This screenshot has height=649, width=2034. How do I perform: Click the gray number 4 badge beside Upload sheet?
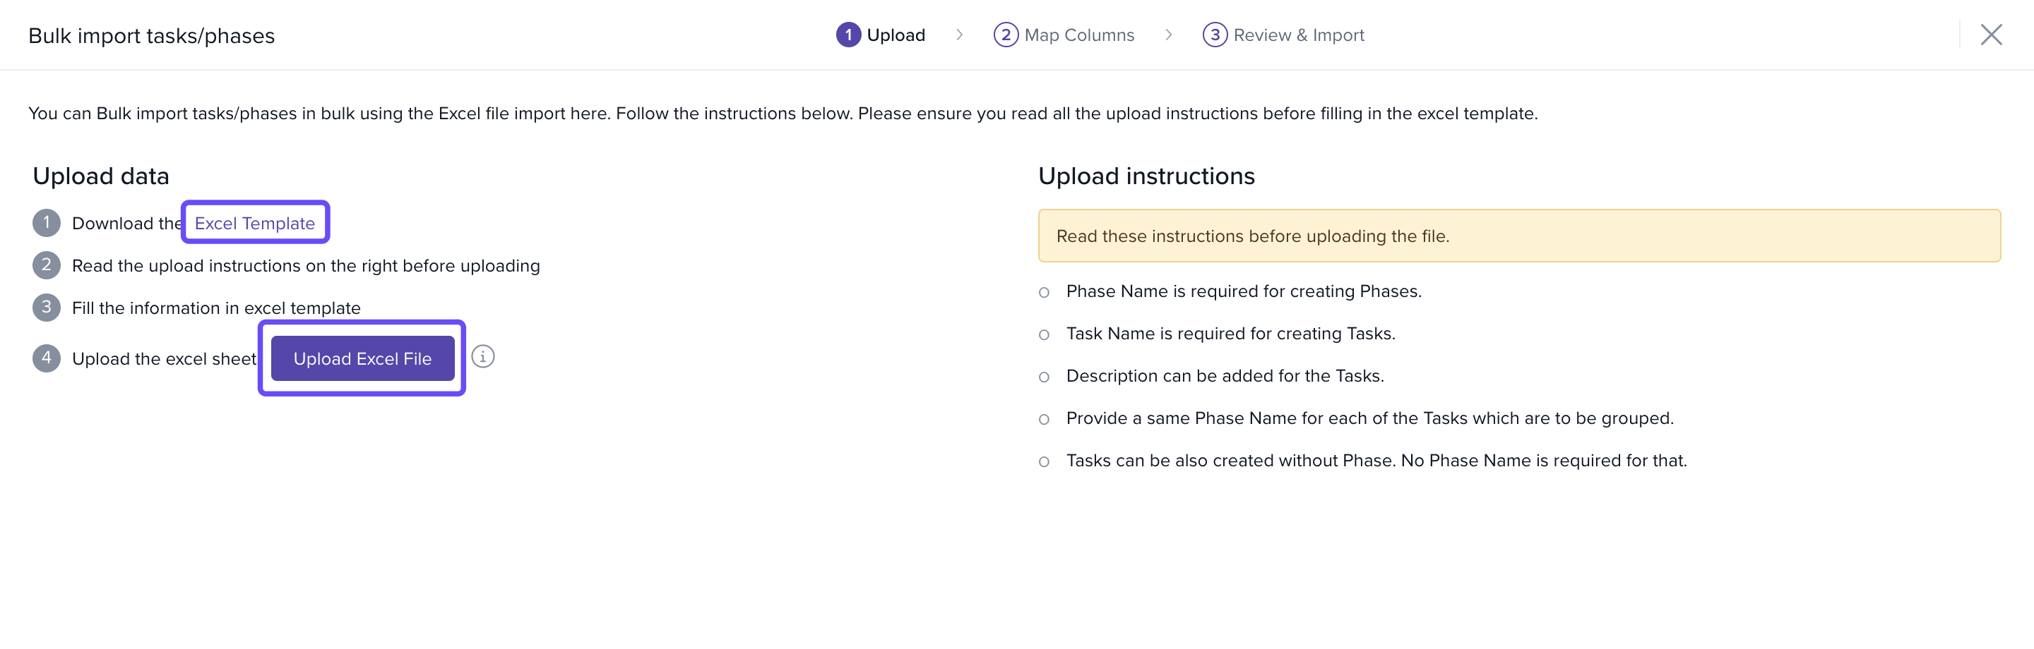[x=47, y=358]
